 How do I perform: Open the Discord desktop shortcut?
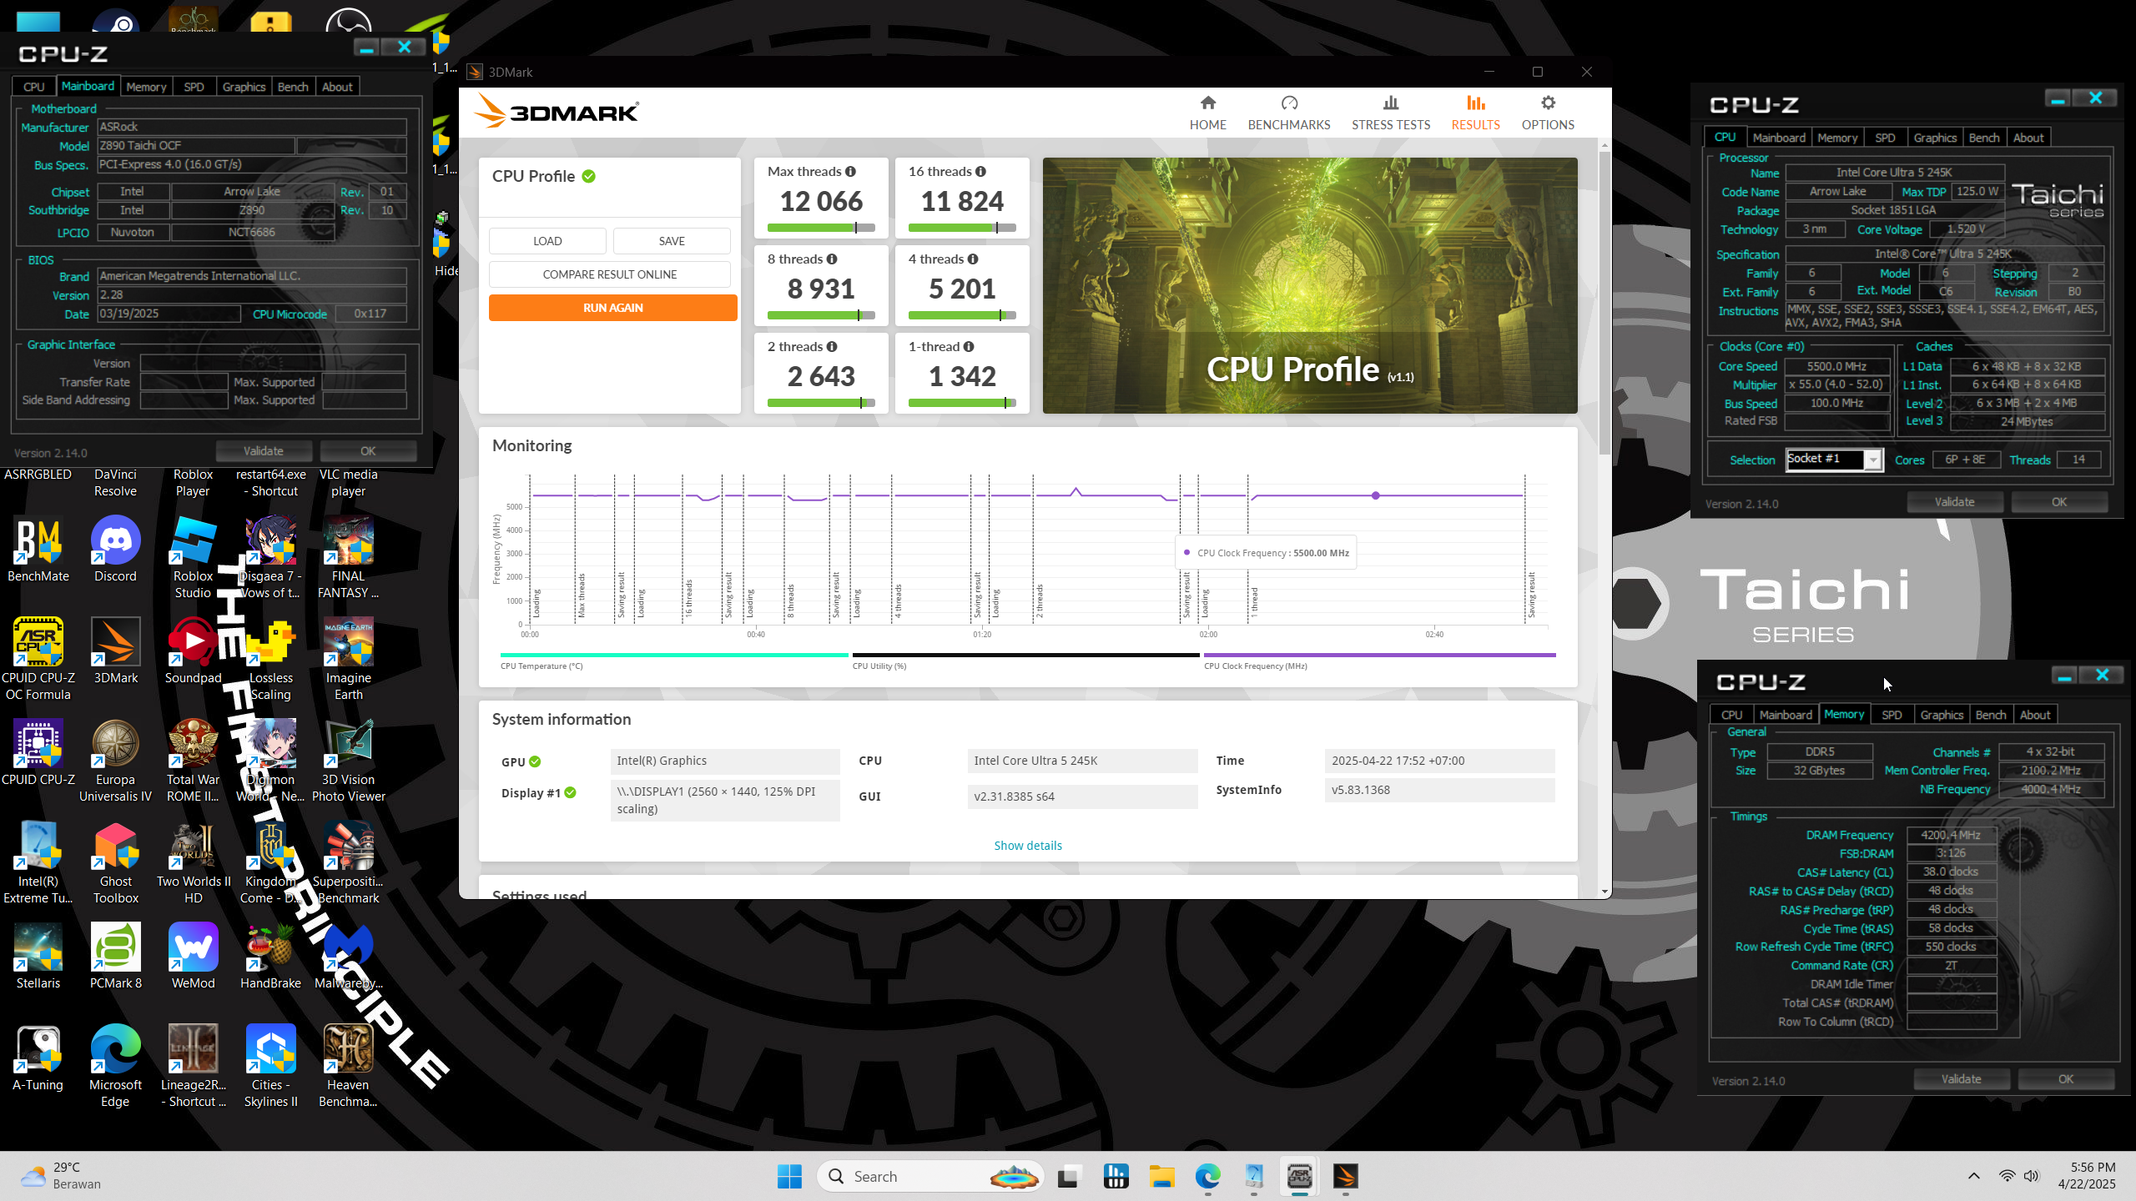pos(115,549)
